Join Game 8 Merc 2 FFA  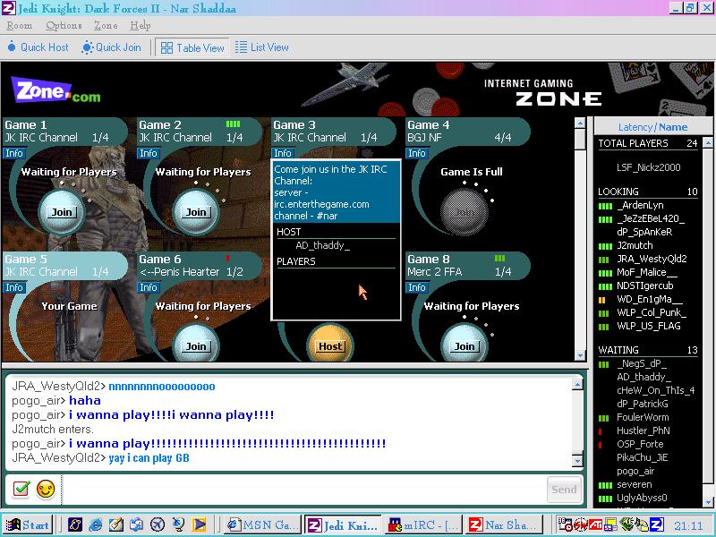click(x=465, y=345)
